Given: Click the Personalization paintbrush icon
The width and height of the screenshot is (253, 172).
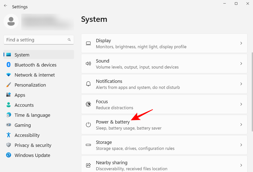Looking at the screenshot, I should (9, 85).
